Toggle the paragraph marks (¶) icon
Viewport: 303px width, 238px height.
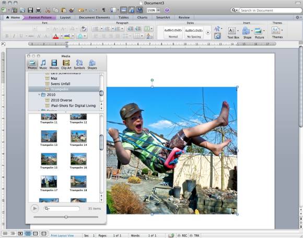(103, 10)
